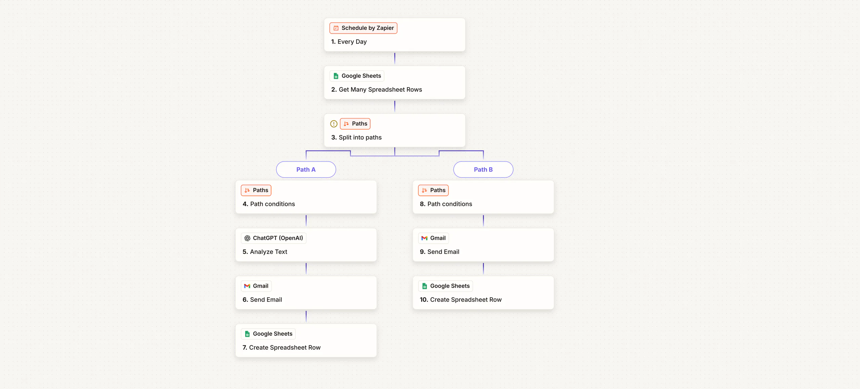Open step 3 Split into paths
860x389 pixels.
point(395,131)
